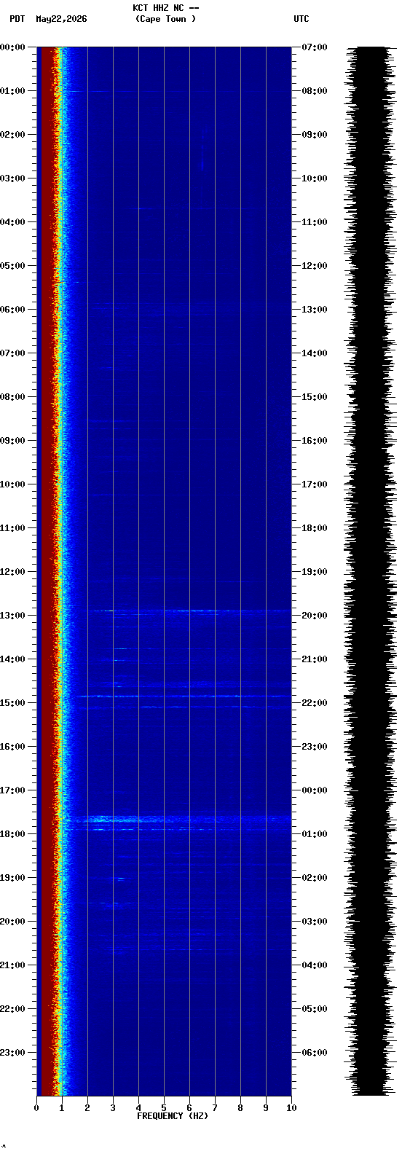Click the 21:00 UTC time label

[x=315, y=659]
